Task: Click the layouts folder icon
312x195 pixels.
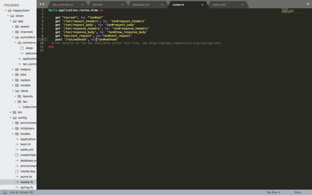Action: pyautogui.click(x=19, y=96)
